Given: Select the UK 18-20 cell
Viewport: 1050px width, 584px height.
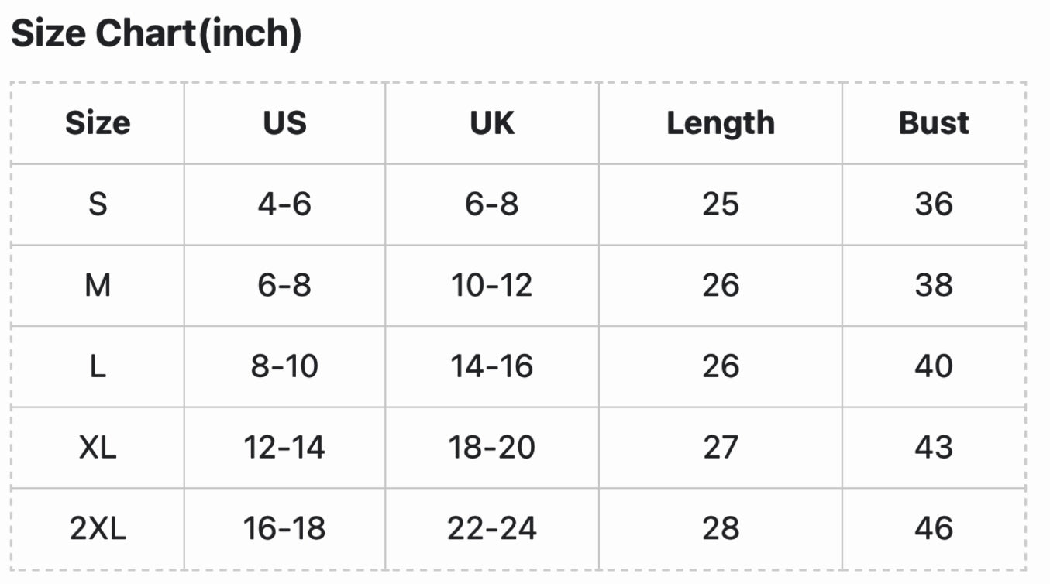Looking at the screenshot, I should point(492,448).
